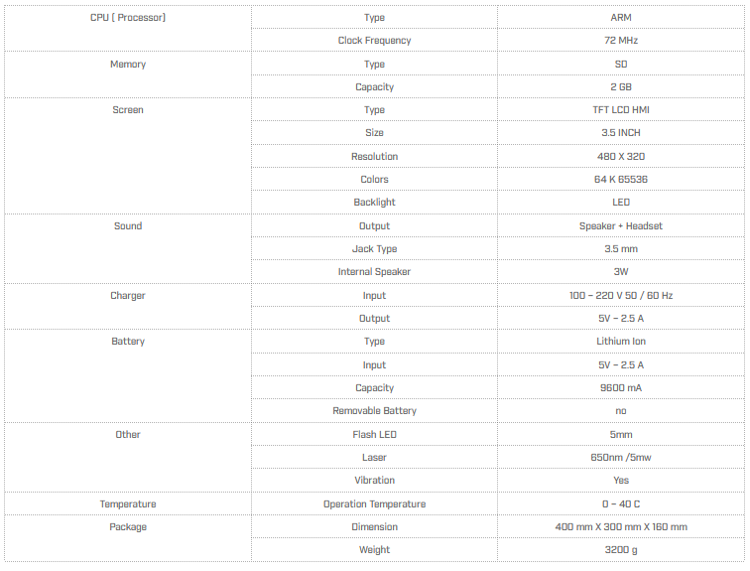Click the "CPU ( Processor)" category cell

(128, 18)
